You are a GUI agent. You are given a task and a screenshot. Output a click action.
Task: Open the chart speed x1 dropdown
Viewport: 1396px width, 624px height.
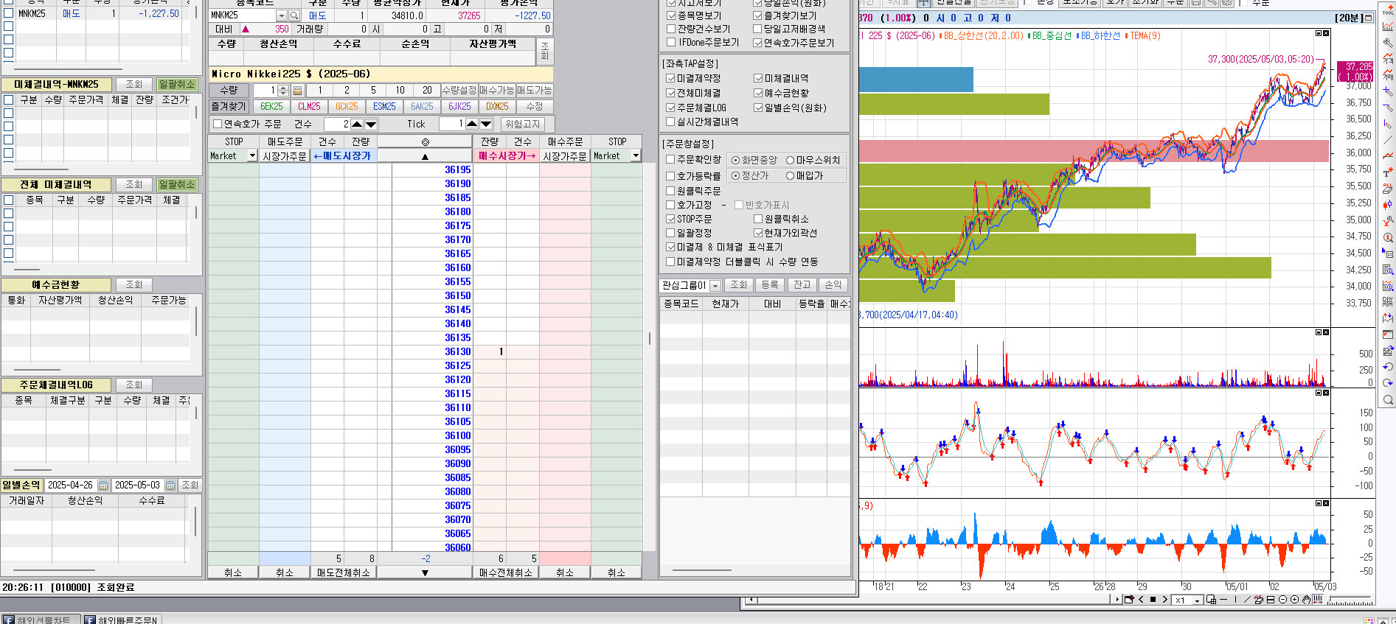click(x=1197, y=600)
